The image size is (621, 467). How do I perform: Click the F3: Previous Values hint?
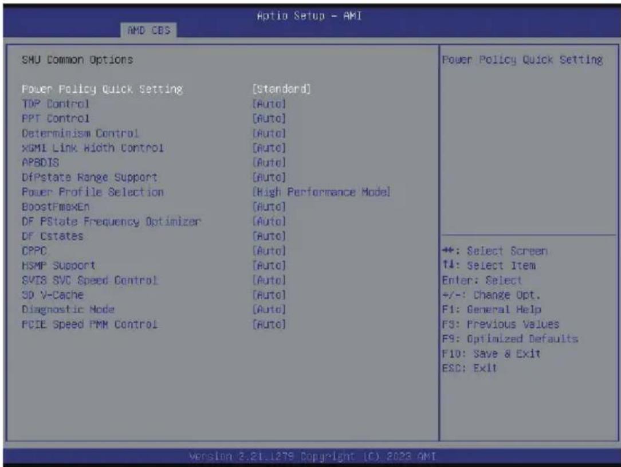point(501,324)
